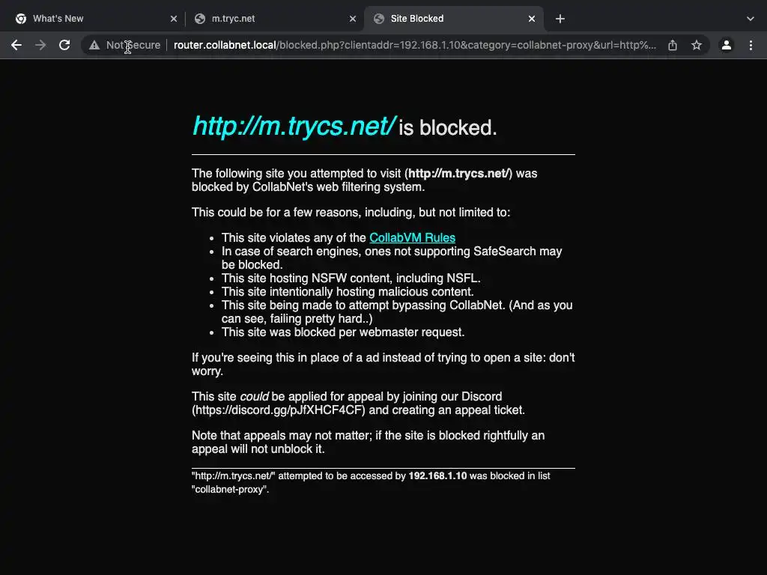This screenshot has height=575, width=767.
Task: Click the italic word "could"
Action: 255,397
